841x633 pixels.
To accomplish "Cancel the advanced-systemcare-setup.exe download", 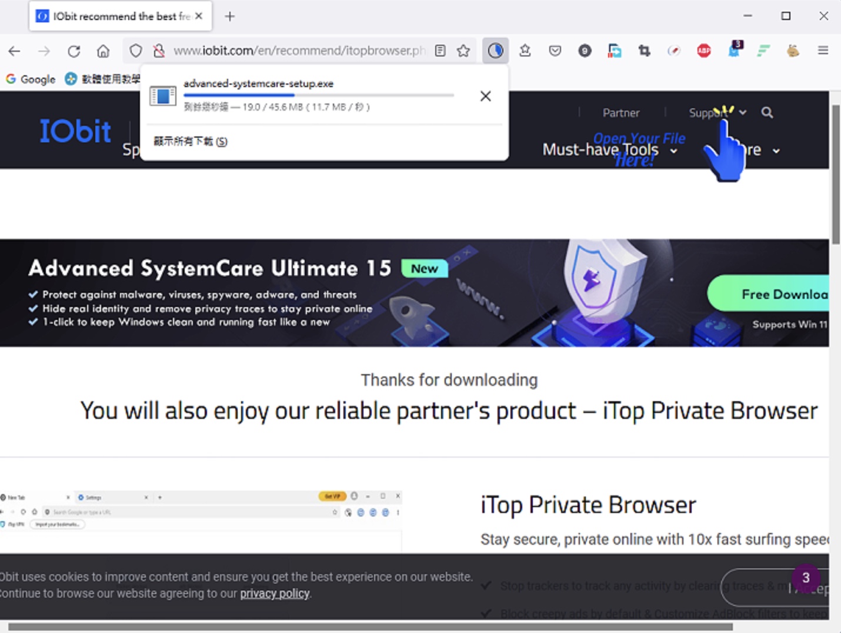I will (485, 96).
